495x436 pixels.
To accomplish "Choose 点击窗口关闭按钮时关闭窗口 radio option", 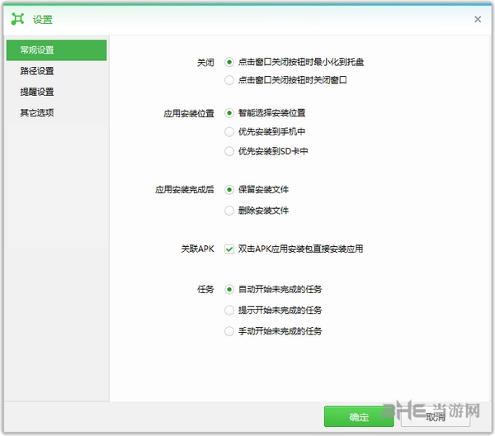I will (x=229, y=80).
